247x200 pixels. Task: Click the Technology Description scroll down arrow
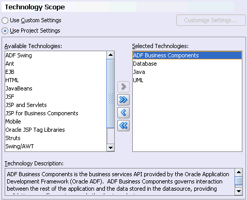tap(239, 191)
